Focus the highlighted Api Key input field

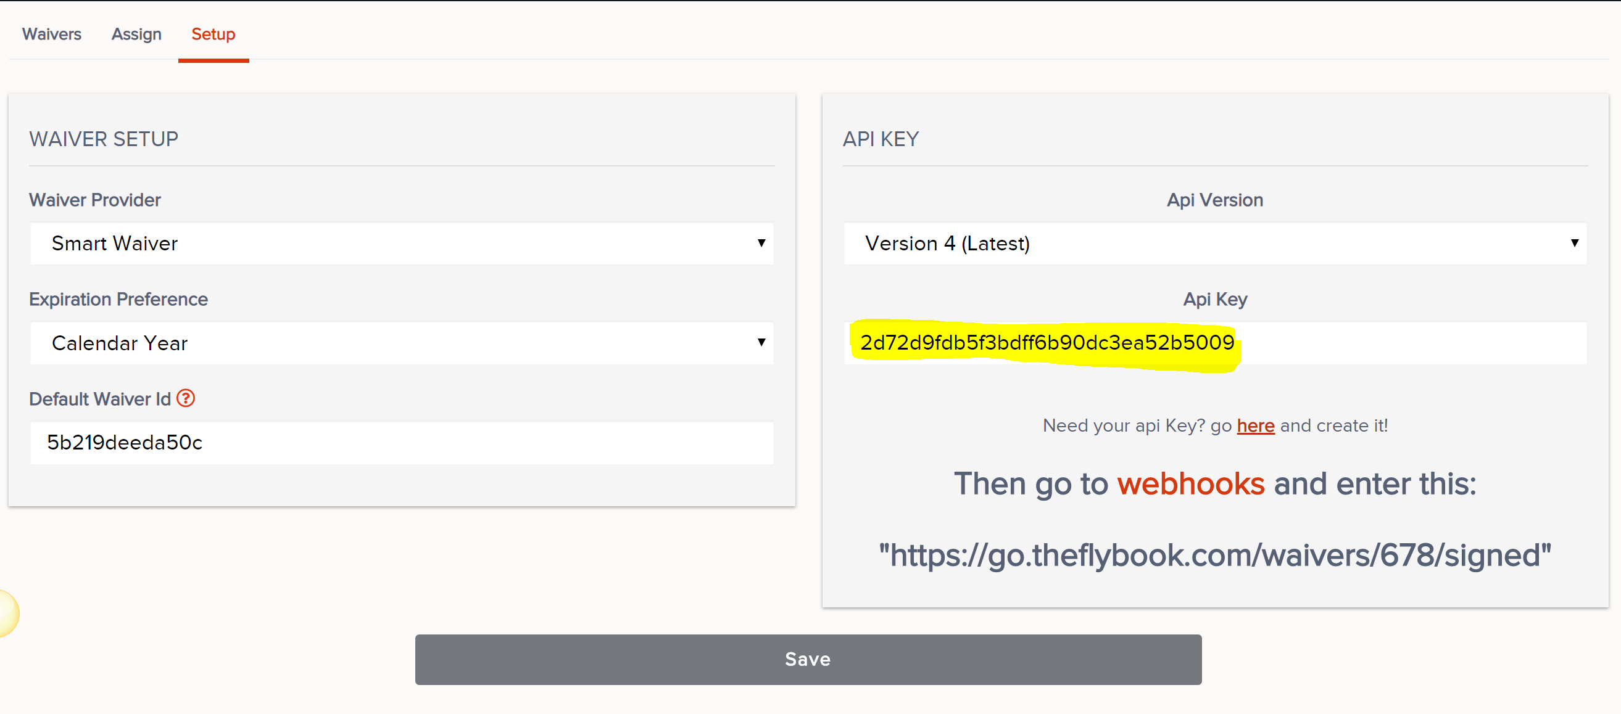tap(1214, 343)
